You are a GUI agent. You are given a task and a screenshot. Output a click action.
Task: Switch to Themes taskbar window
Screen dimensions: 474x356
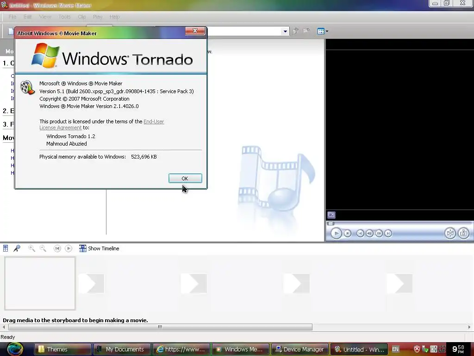click(x=63, y=350)
